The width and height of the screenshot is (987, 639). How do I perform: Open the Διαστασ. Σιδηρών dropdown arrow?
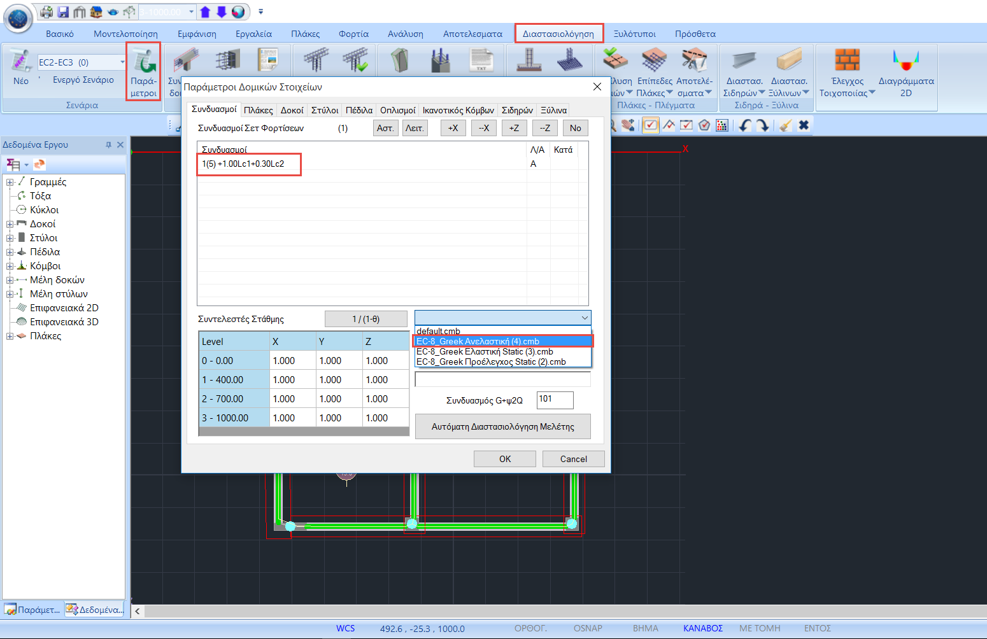pyautogui.click(x=762, y=93)
